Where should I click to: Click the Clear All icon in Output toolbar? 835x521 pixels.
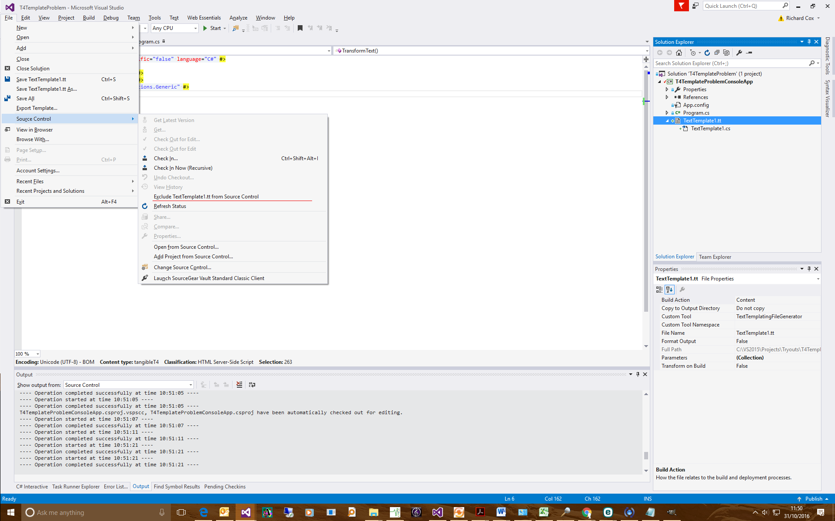coord(239,385)
